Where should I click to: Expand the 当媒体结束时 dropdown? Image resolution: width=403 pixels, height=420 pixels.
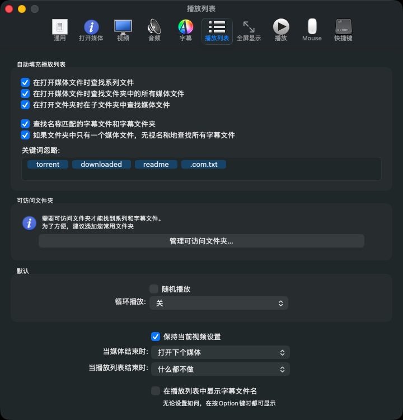(219, 352)
